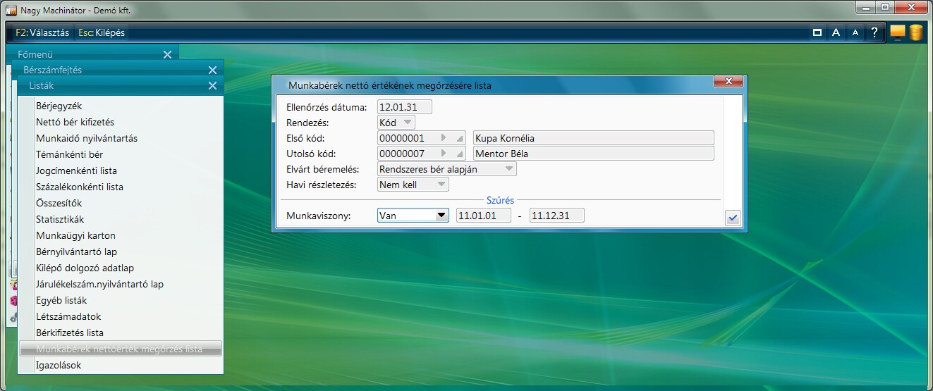Choose Igazolások at the bottom of menu
Image resolution: width=933 pixels, height=391 pixels.
point(59,365)
